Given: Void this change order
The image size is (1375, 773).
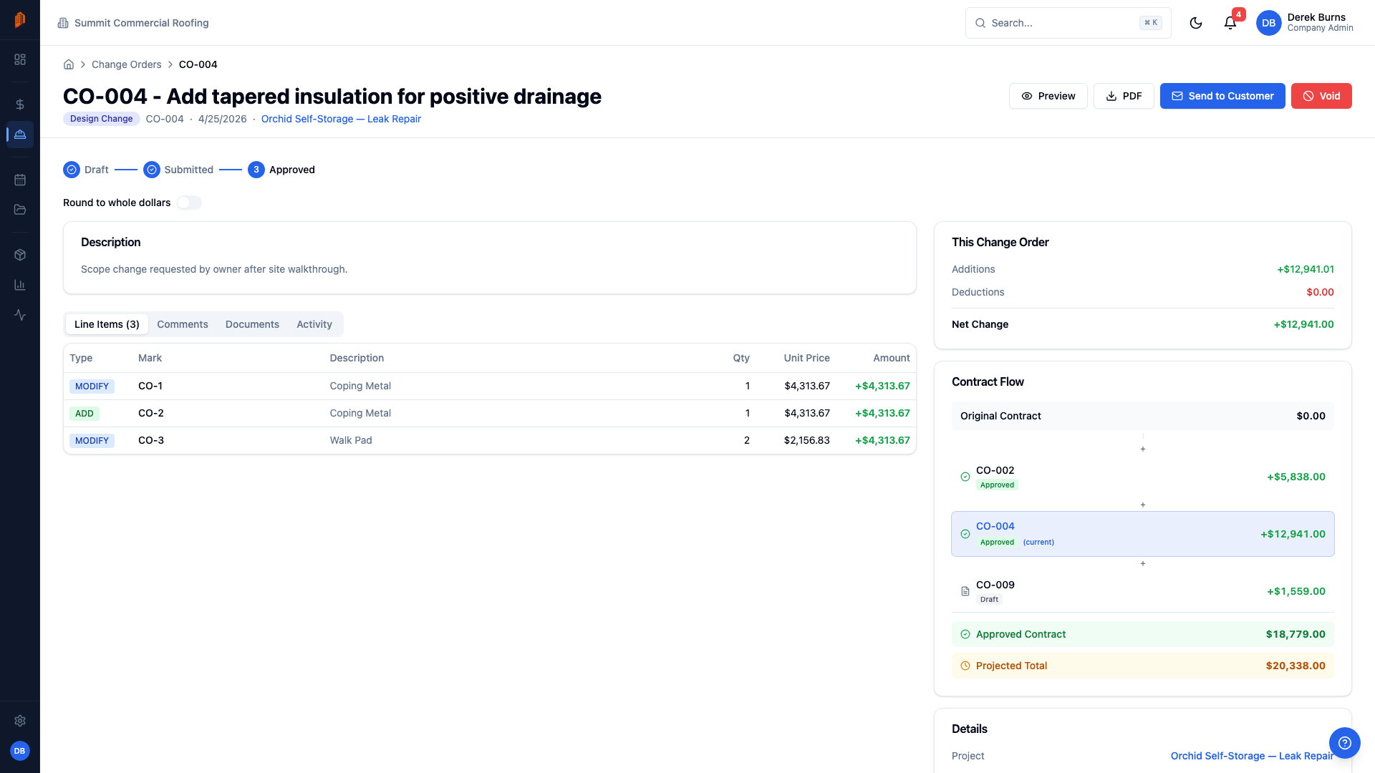Looking at the screenshot, I should pyautogui.click(x=1321, y=96).
